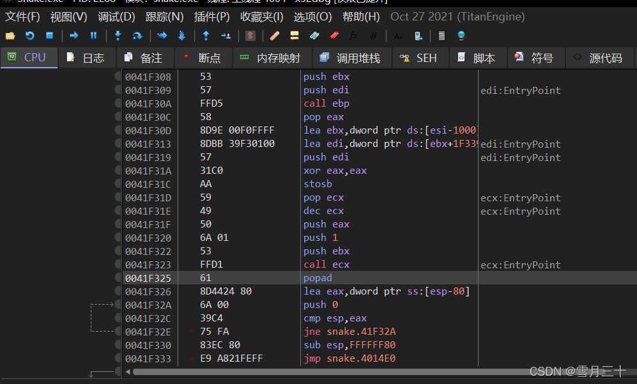
Task: Open the patches bandage icon
Action: pyautogui.click(x=275, y=36)
